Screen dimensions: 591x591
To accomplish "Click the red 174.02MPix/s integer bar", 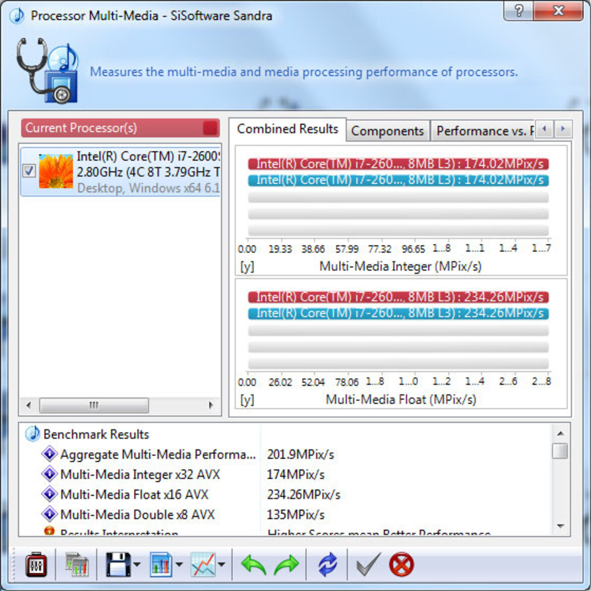I will coord(398,164).
